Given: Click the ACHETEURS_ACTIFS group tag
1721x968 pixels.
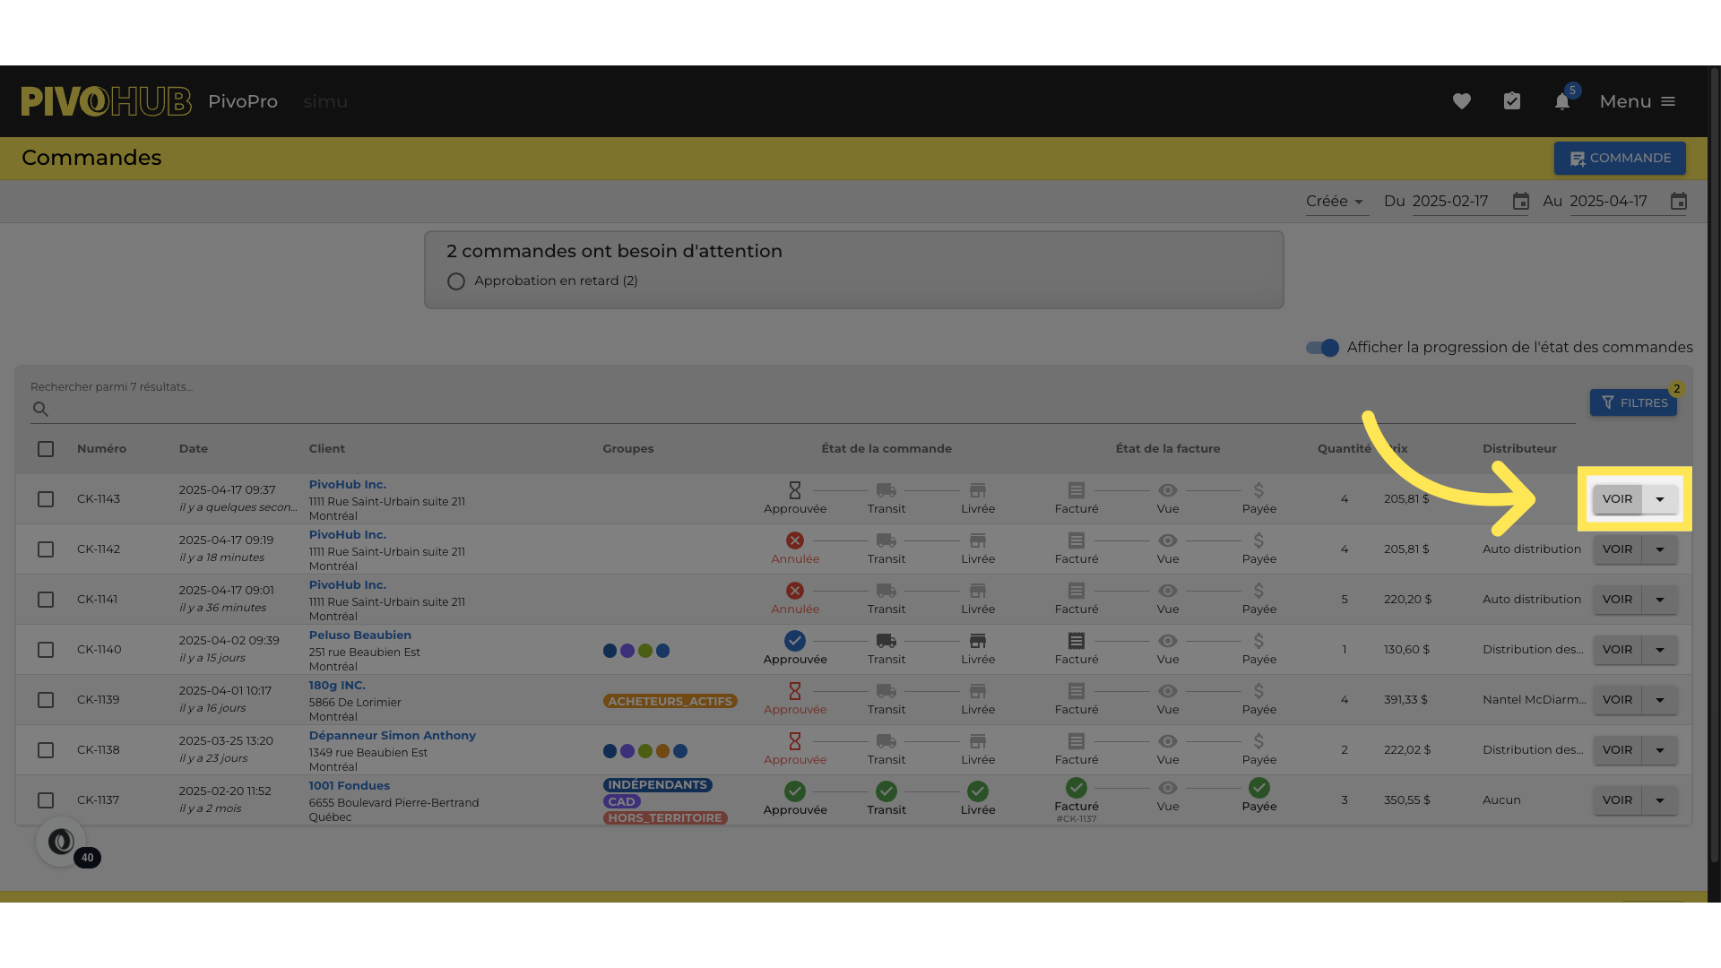Looking at the screenshot, I should [x=670, y=701].
